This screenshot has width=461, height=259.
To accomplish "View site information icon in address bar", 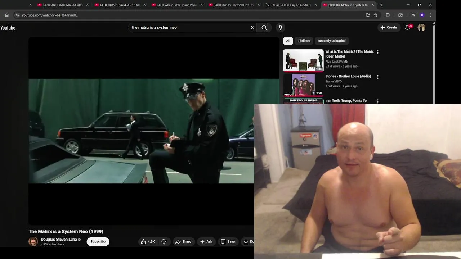I will (x=17, y=15).
